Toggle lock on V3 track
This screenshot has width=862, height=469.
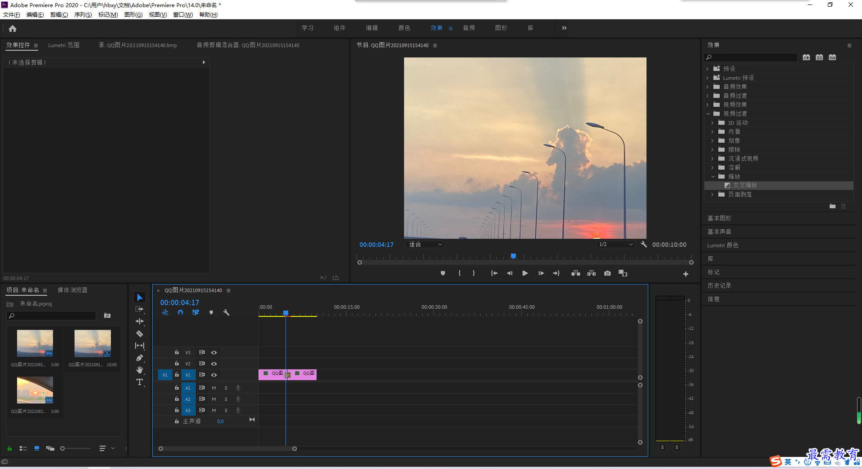point(177,352)
